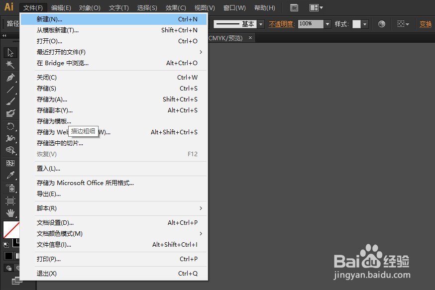Screen dimensions: 435x290
Task: Choose Save (存储) menu entry
Action: (x=114, y=89)
